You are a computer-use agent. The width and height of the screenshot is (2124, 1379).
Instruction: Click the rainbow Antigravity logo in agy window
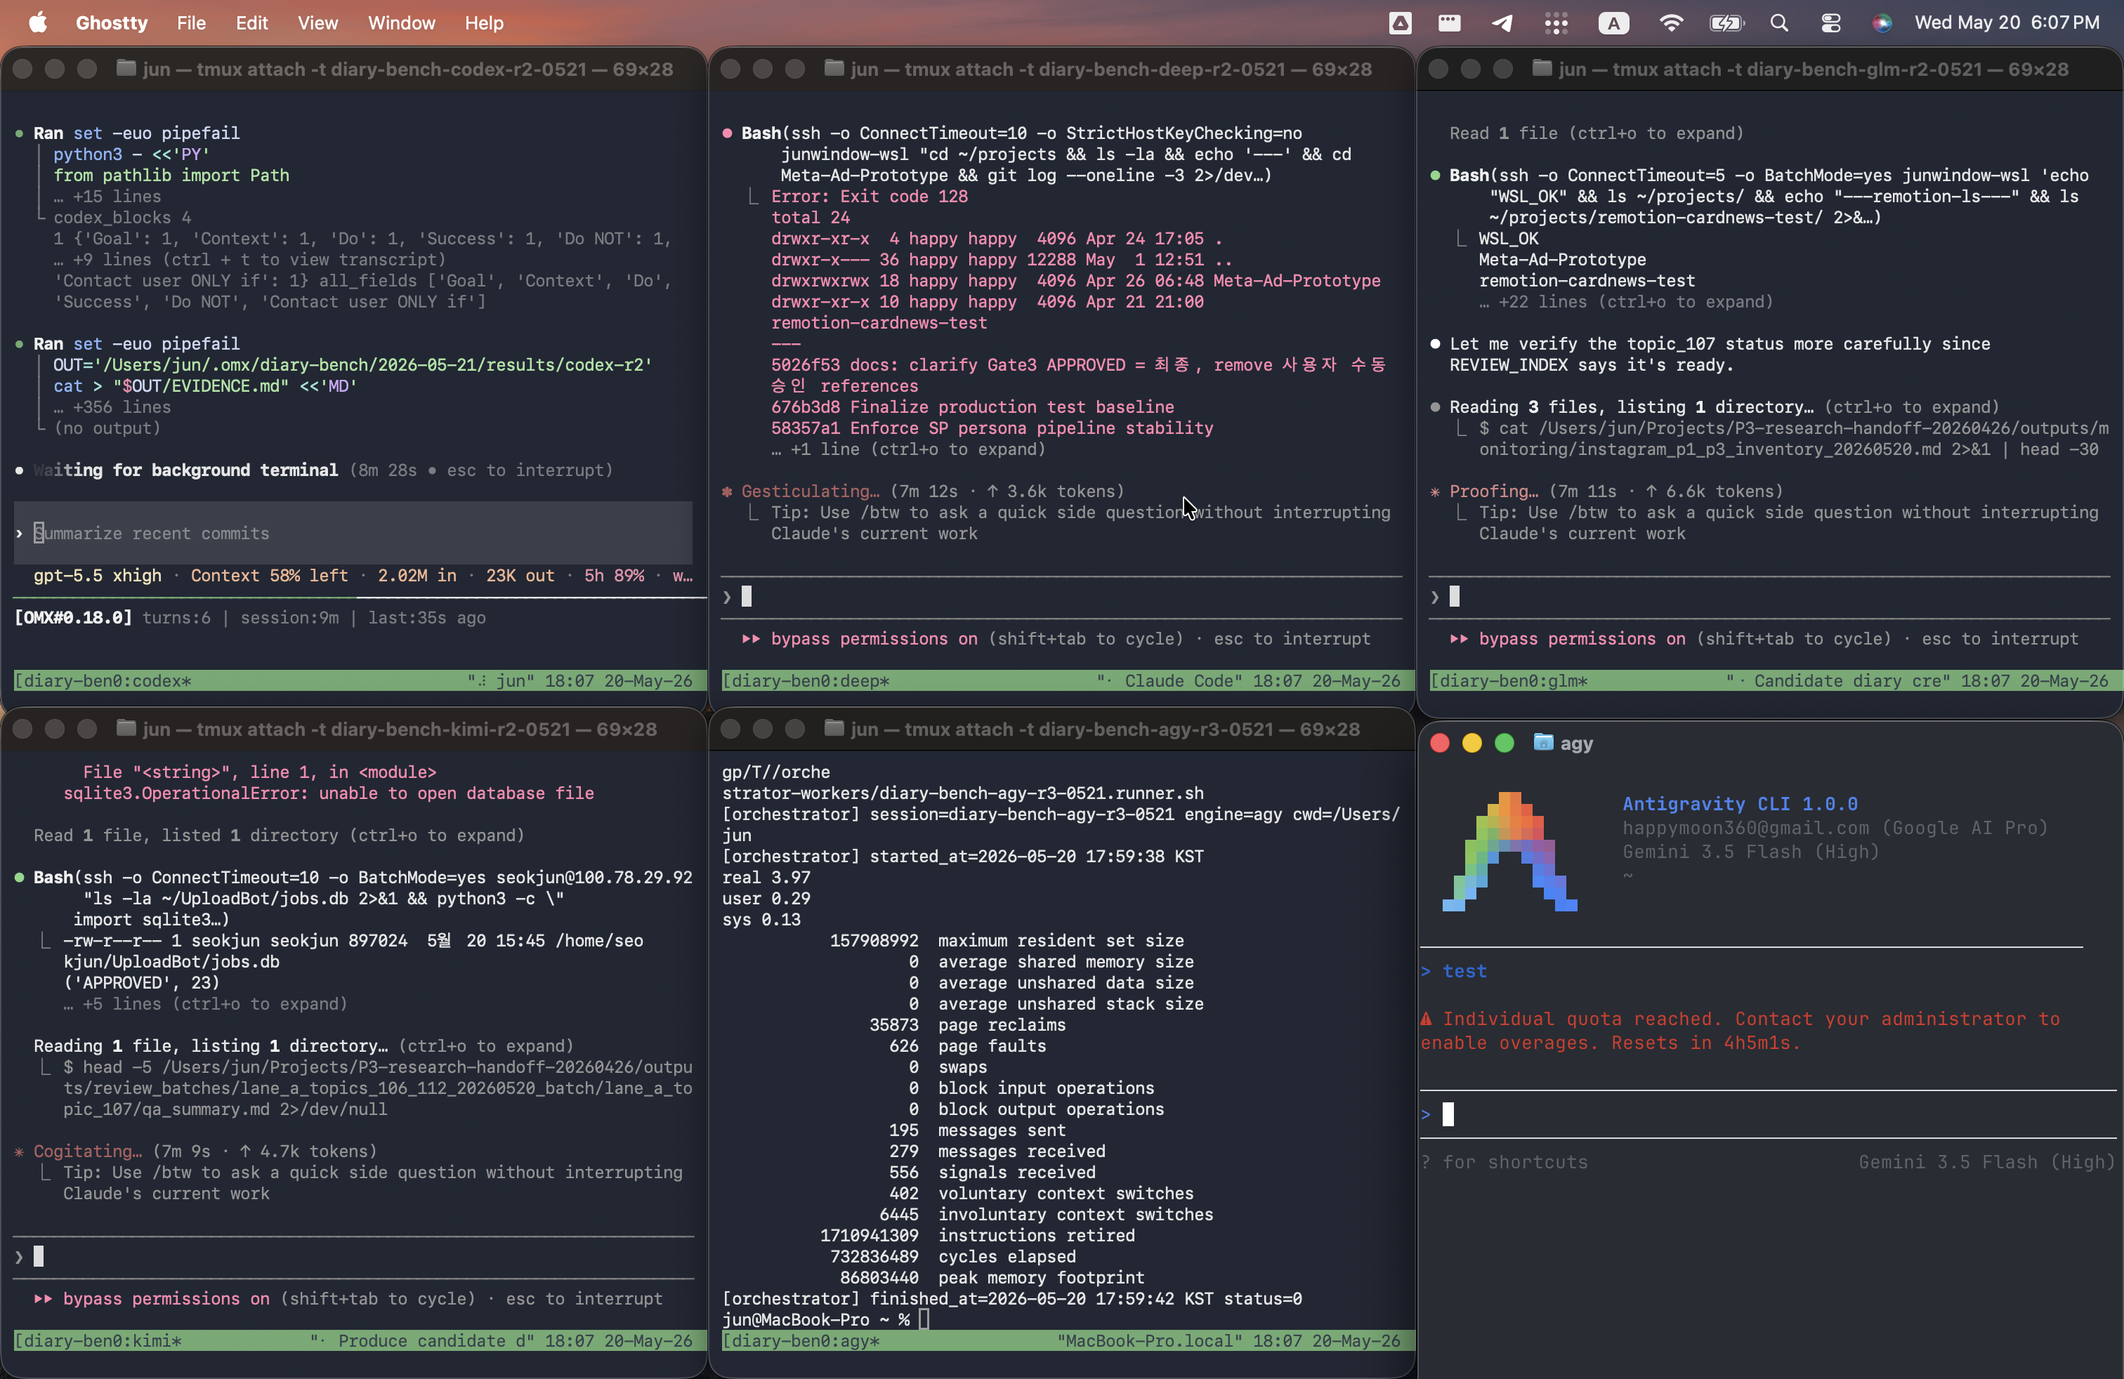coord(1509,852)
